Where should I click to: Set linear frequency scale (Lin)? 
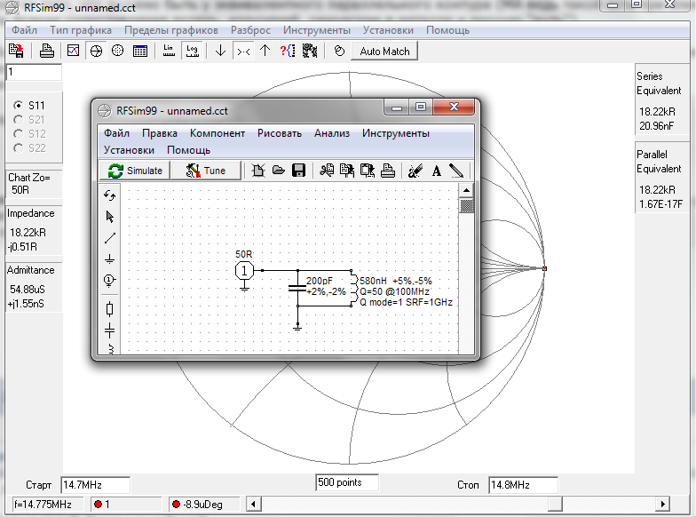coord(169,52)
